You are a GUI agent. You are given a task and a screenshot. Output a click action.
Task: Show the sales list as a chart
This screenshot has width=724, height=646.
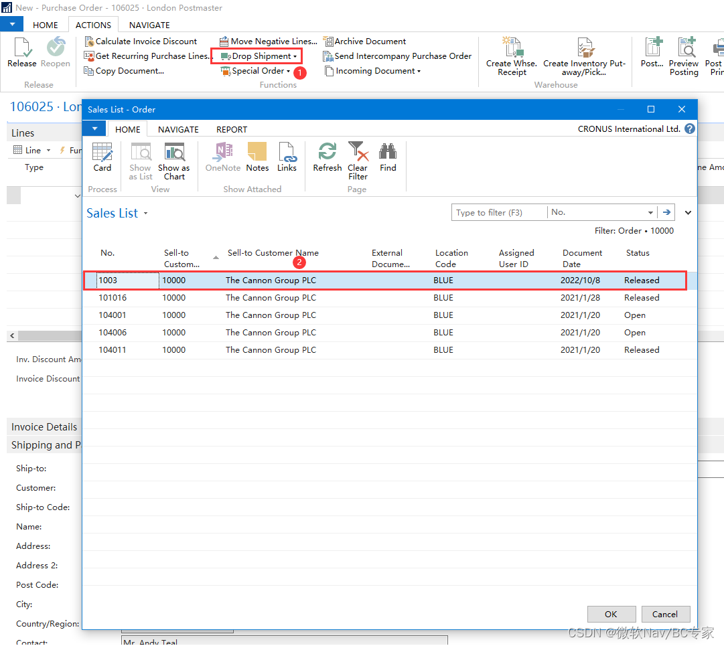(x=174, y=159)
